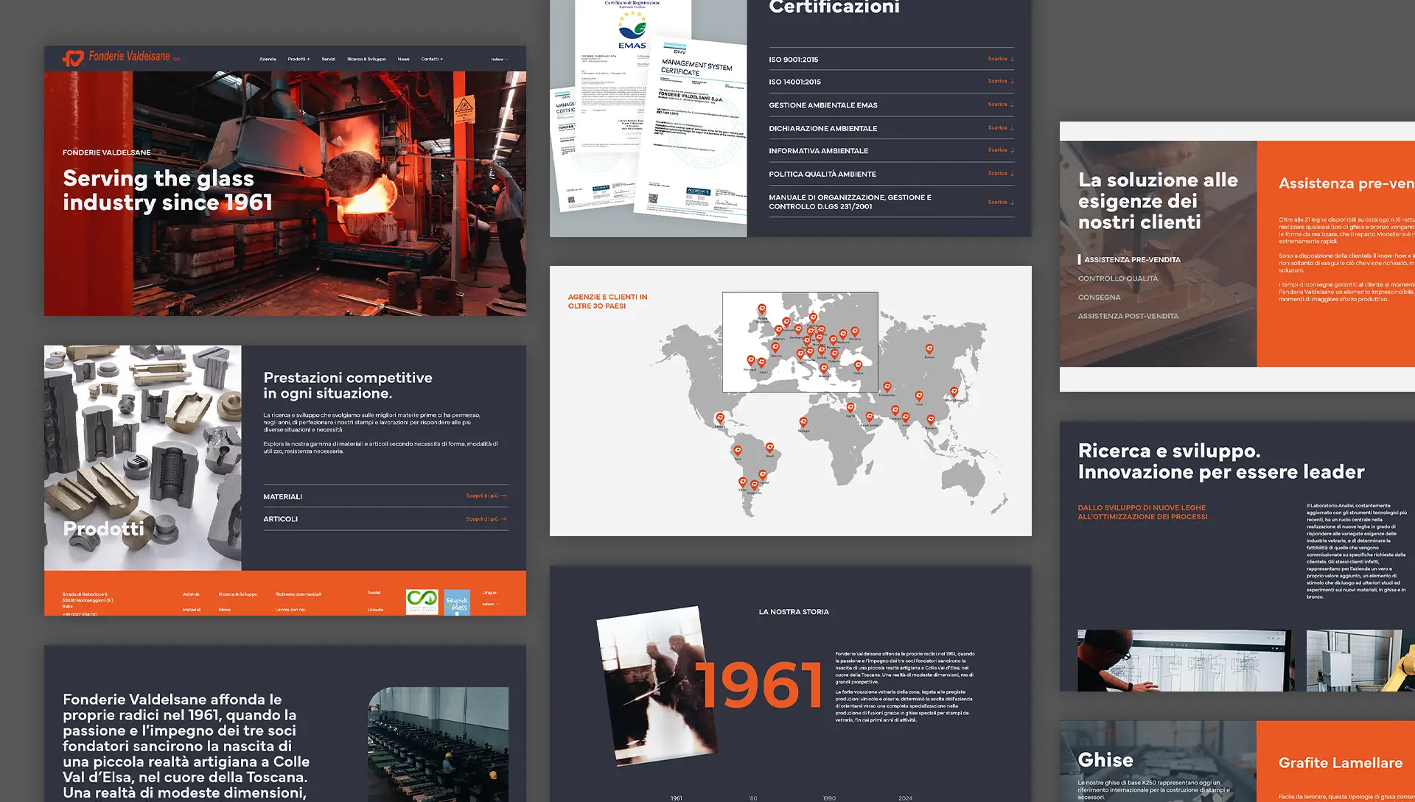Click the Portugal map pin
The height and width of the screenshot is (802, 1415).
tap(750, 361)
